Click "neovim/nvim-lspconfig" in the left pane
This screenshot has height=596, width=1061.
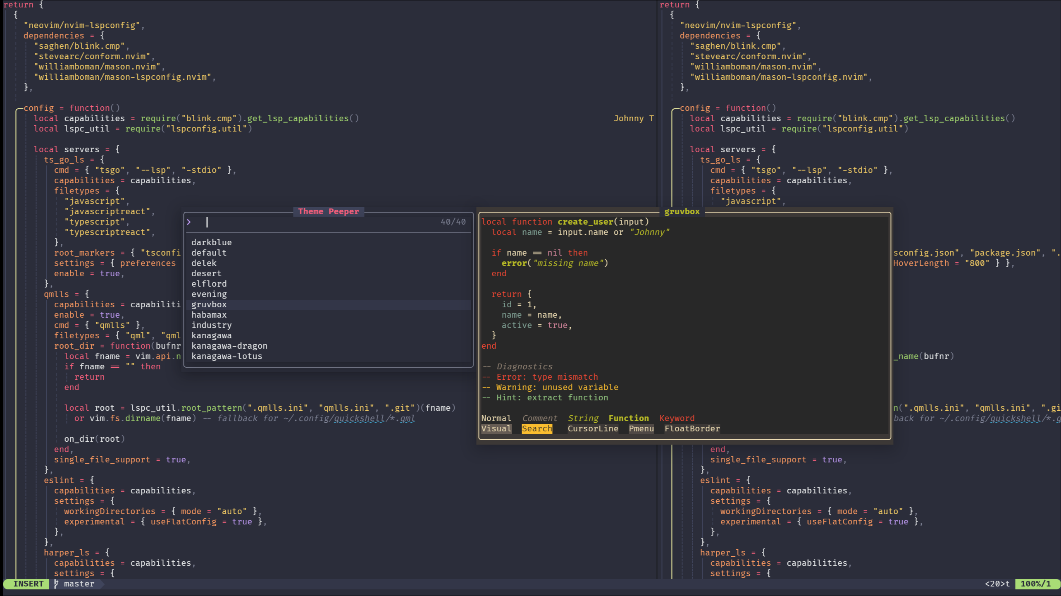[x=82, y=25]
